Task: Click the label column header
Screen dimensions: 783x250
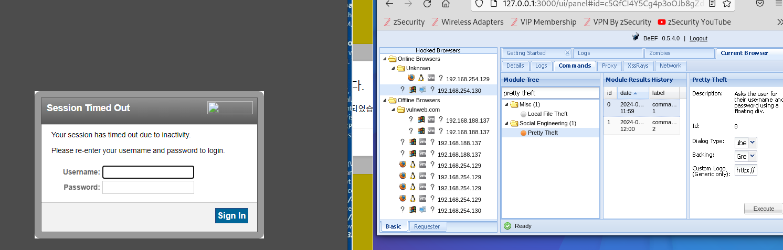Action: [x=664, y=93]
